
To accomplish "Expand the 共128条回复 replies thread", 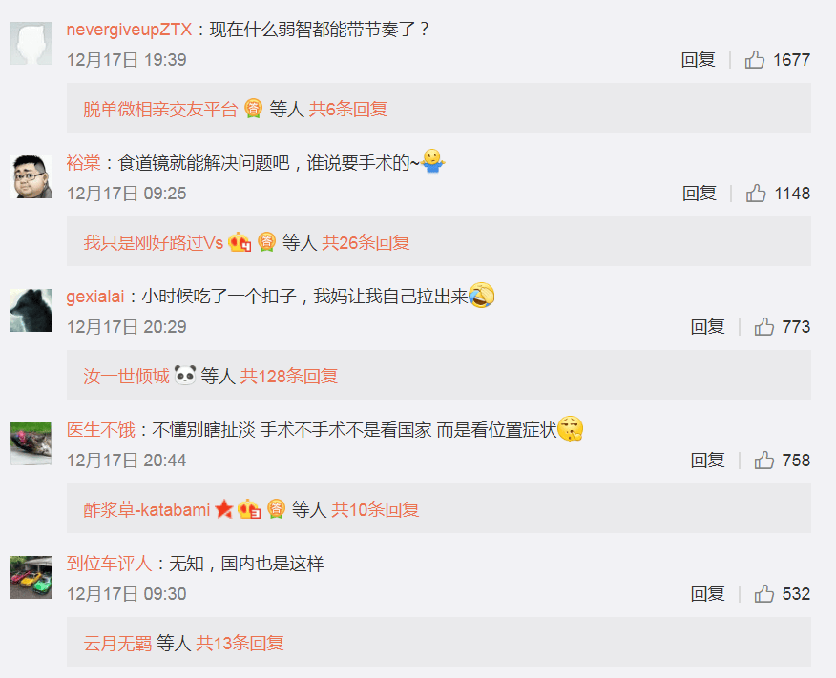I will (289, 377).
